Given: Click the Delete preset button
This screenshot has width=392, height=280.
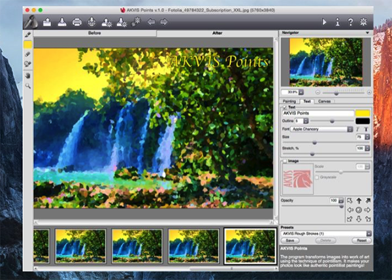Looking at the screenshot, I should coord(325,241).
